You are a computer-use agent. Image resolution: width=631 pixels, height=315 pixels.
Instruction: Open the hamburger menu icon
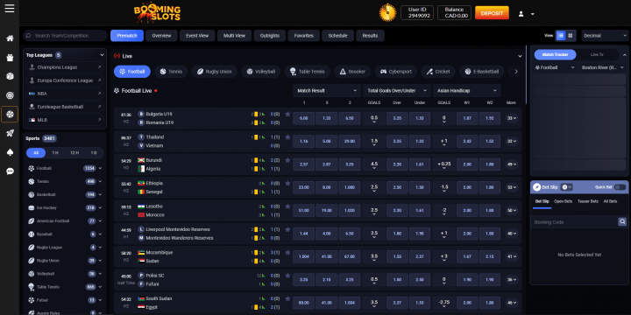tap(10, 9)
